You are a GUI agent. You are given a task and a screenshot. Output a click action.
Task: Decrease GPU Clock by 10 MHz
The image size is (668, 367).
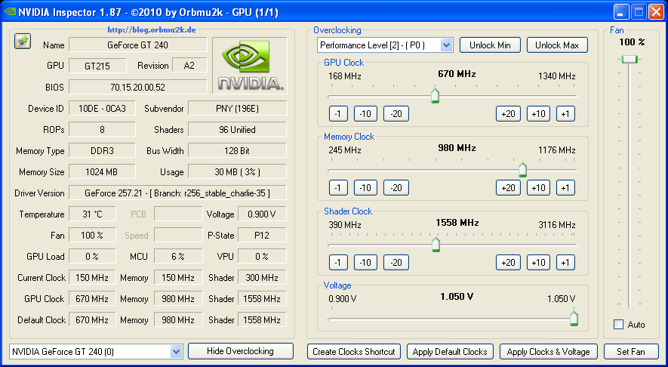(x=365, y=114)
